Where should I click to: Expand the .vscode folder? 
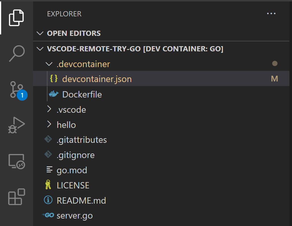pyautogui.click(x=49, y=109)
